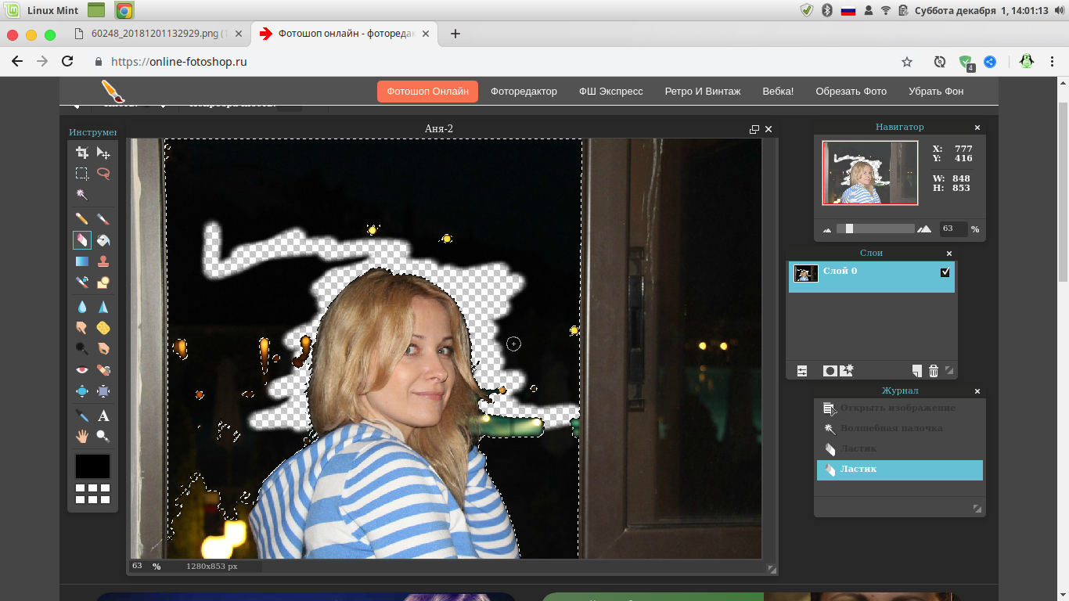Viewport: 1069px width, 601px height.
Task: Open layer settings toggle in Слои panel
Action: point(802,371)
